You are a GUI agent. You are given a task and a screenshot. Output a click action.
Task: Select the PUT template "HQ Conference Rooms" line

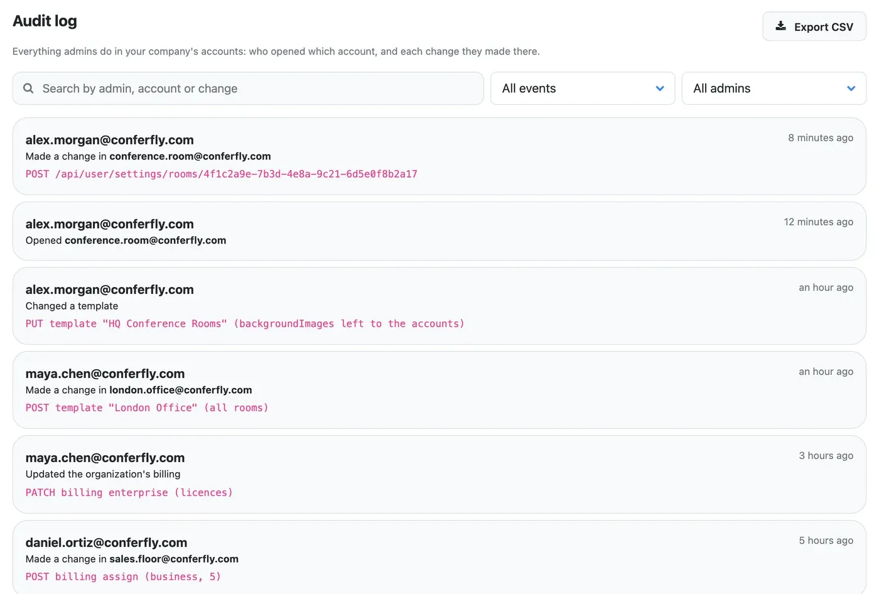245,324
